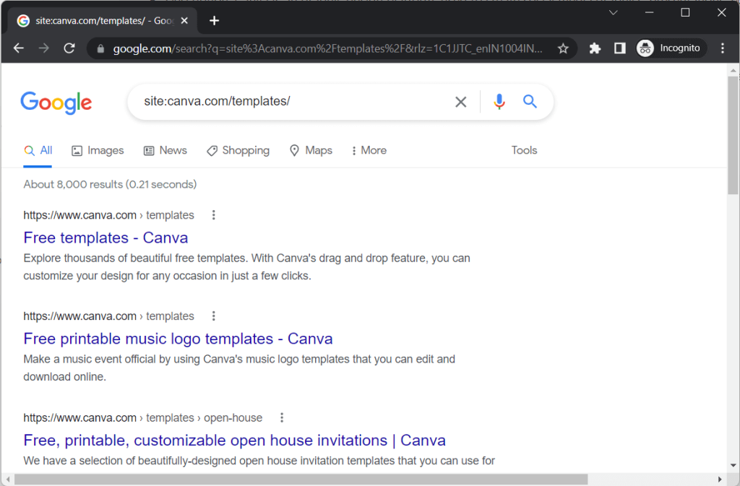
Task: Switch to the Images tab
Action: pyautogui.click(x=98, y=150)
